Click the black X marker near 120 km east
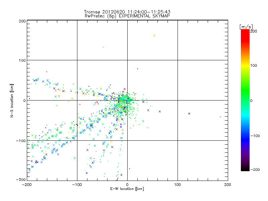Image resolution: width=268 pixels, height=201 pixels. pos(189,114)
